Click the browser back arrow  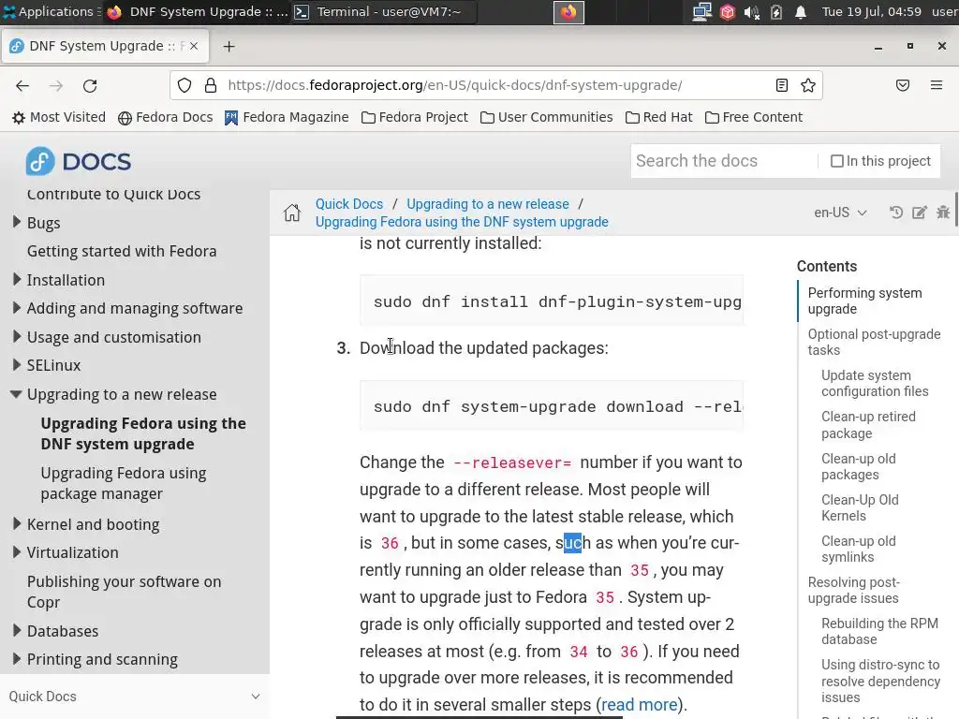pyautogui.click(x=22, y=85)
